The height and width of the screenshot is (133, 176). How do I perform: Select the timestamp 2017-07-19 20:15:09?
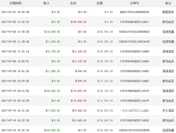click(15, 101)
